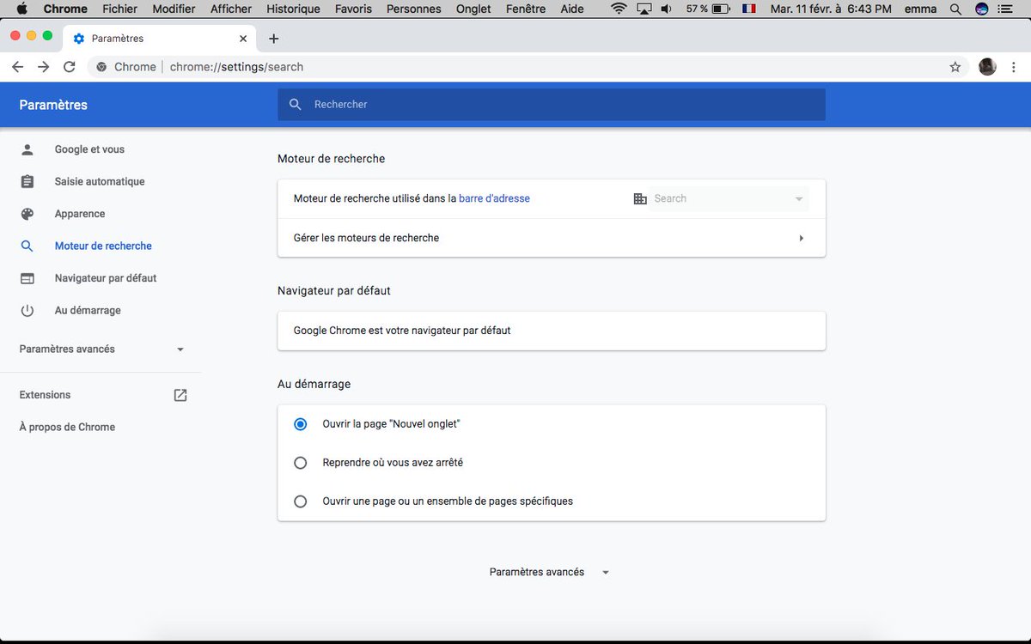Image resolution: width=1031 pixels, height=644 pixels.
Task: Go to Saisie automatique section
Action: 100,181
